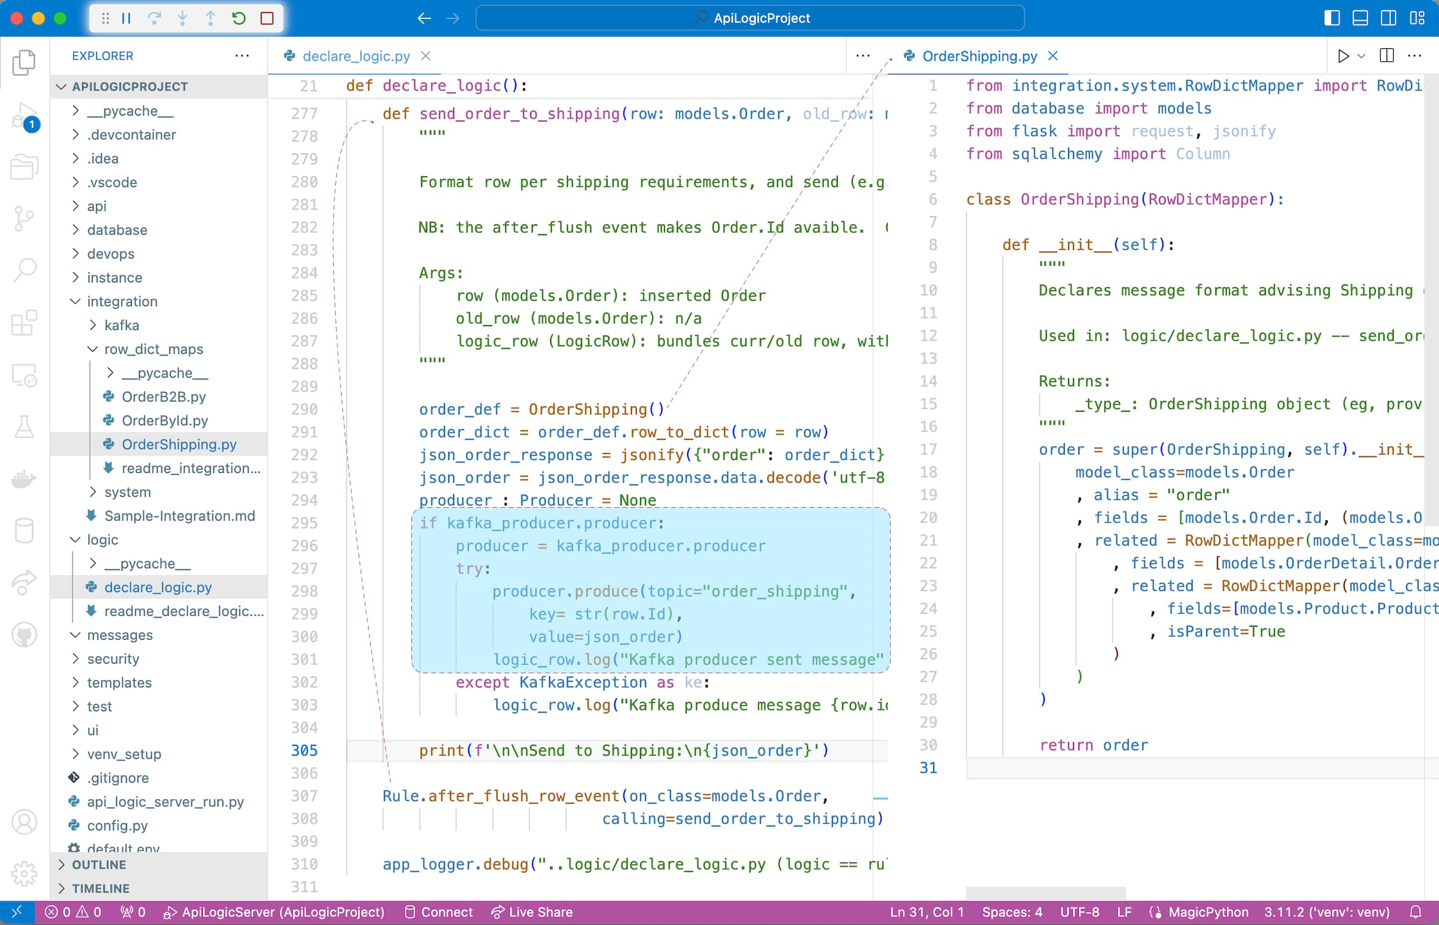Click the debug Step Over button

(155, 18)
